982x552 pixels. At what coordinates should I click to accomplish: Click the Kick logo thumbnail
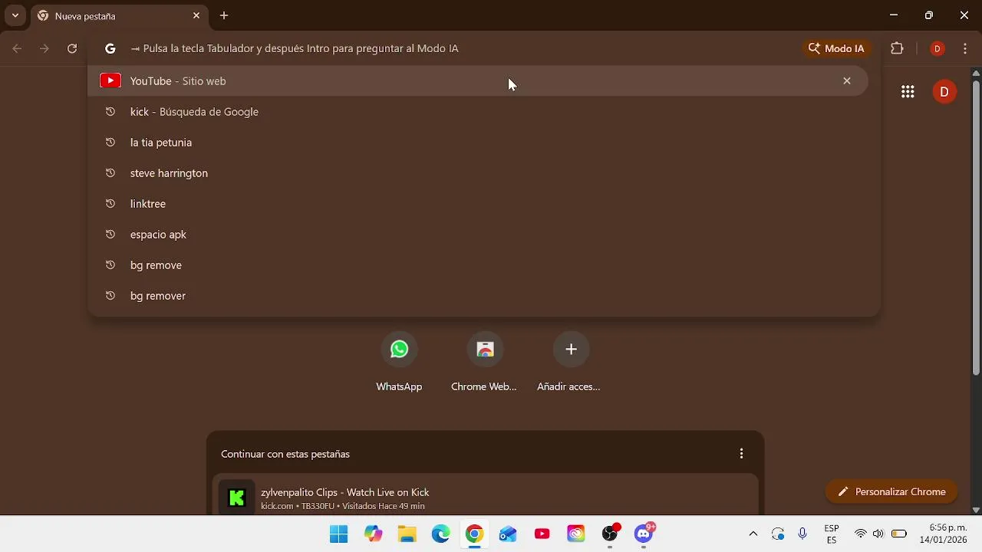(x=237, y=498)
